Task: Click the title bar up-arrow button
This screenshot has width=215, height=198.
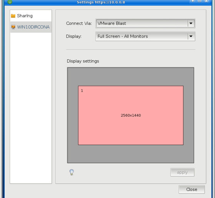Action: point(193,2)
